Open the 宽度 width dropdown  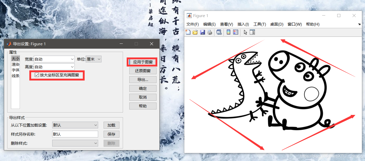(54, 59)
